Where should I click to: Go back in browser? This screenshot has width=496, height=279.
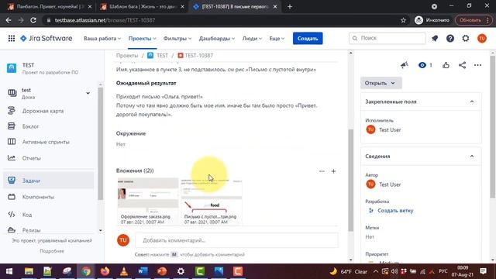click(9, 20)
